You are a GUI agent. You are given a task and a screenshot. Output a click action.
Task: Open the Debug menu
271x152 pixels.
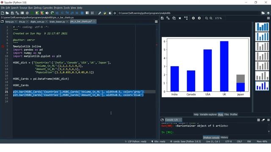(x=38, y=8)
